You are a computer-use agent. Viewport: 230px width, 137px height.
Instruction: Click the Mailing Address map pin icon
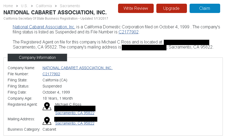[x=47, y=121]
